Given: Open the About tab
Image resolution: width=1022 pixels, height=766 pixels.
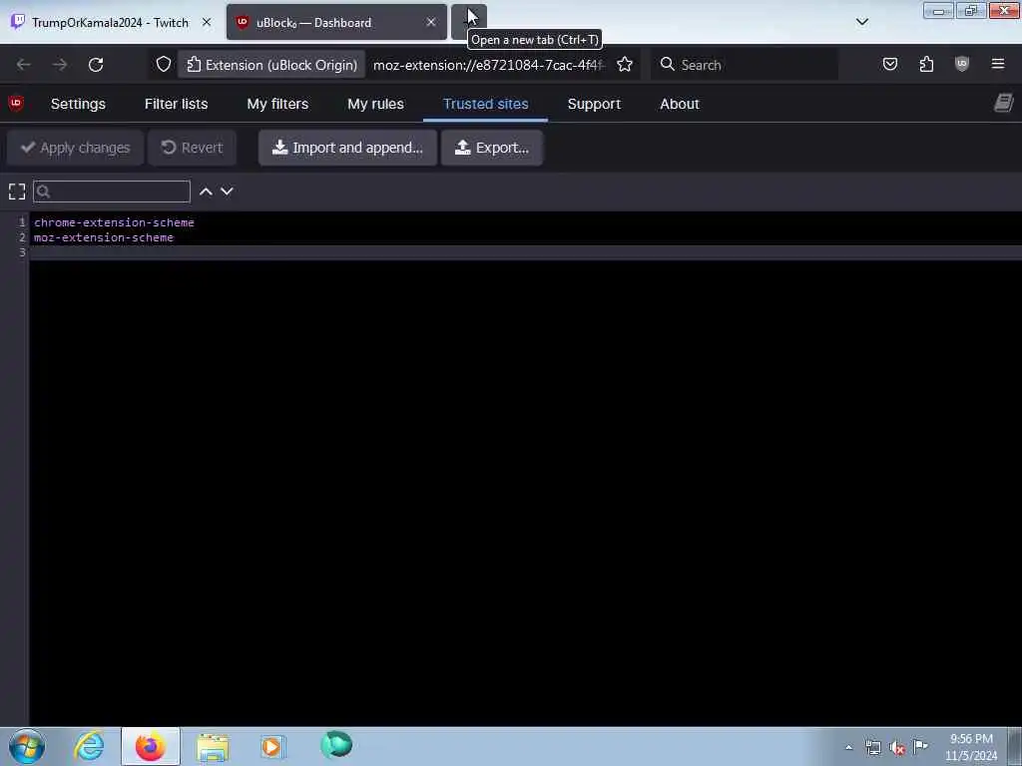Looking at the screenshot, I should [679, 104].
